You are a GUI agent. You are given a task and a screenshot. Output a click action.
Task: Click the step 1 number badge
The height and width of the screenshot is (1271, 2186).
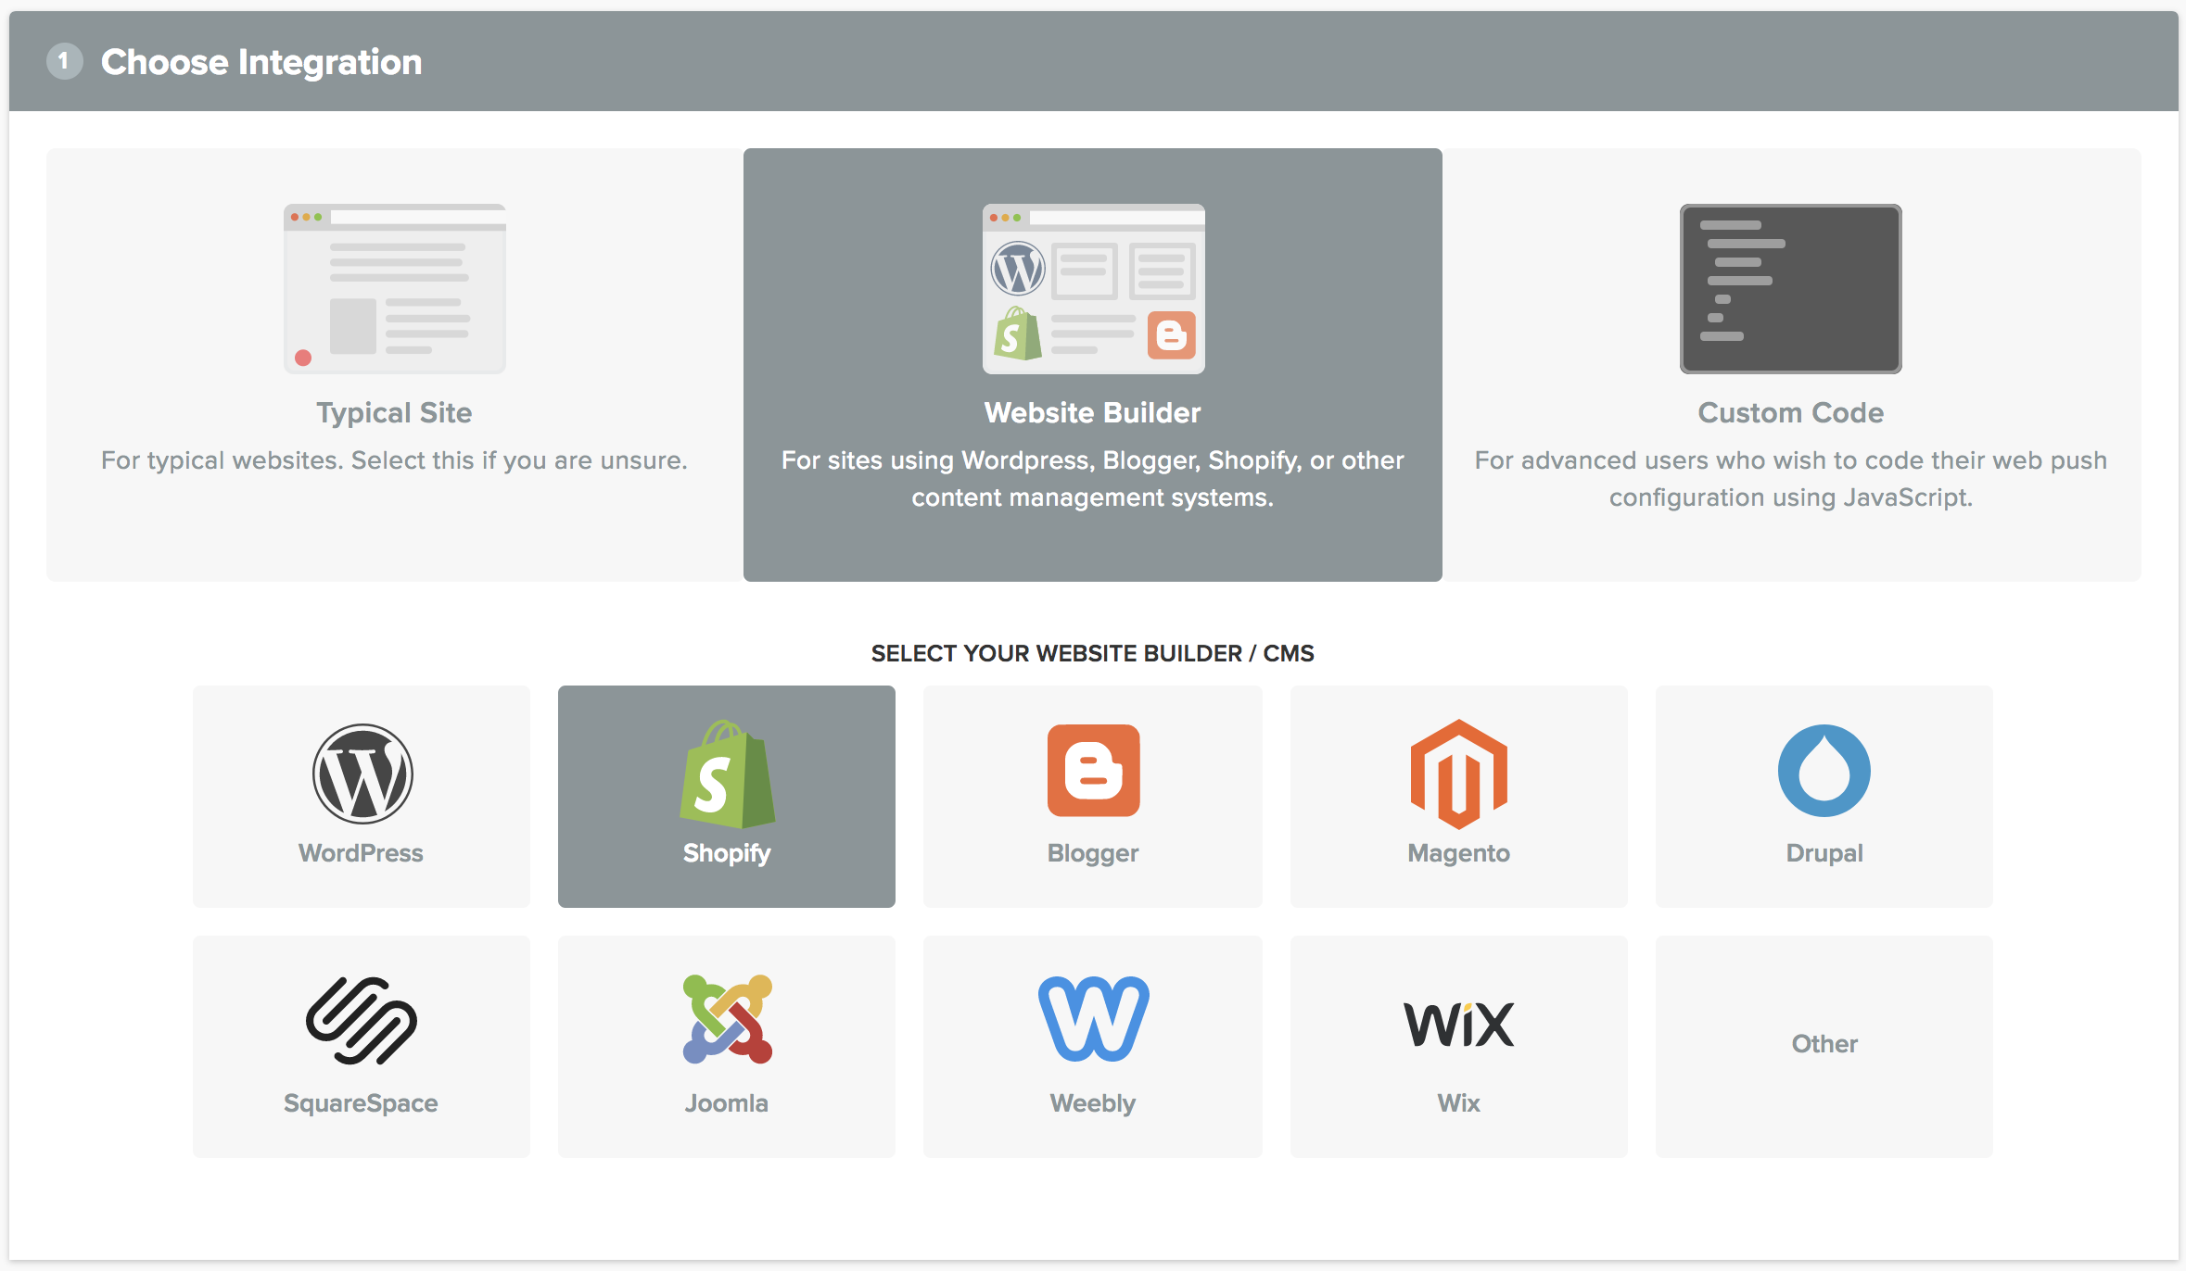pos(65,61)
